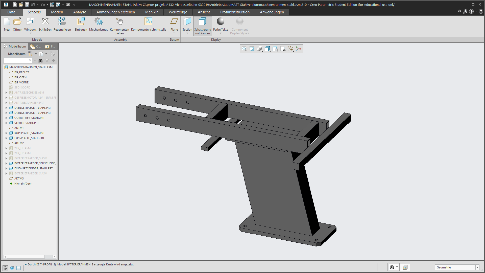
Task: Switch to the Modell ribbon tab
Action: click(x=57, y=12)
